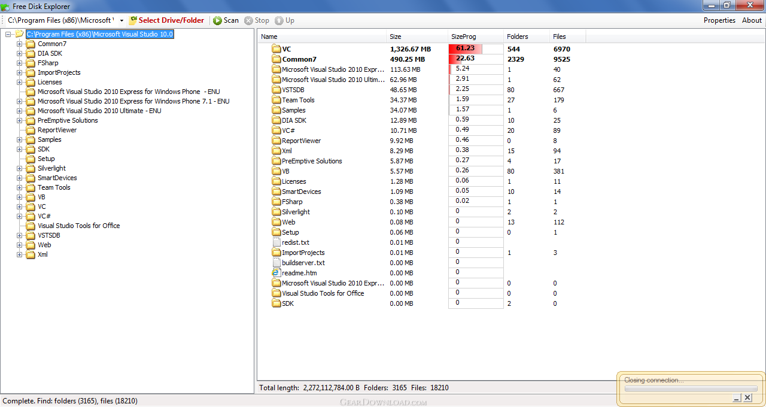Viewport: 766px width, 407px height.
Task: Sort by the Name column header
Action: click(x=322, y=37)
